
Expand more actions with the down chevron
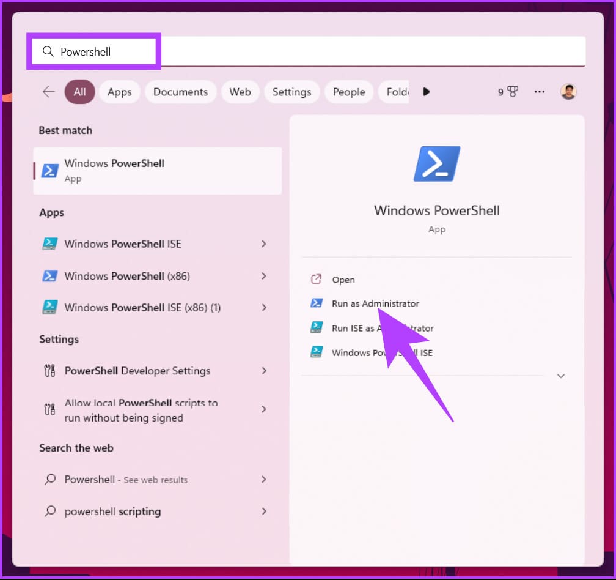coord(561,376)
